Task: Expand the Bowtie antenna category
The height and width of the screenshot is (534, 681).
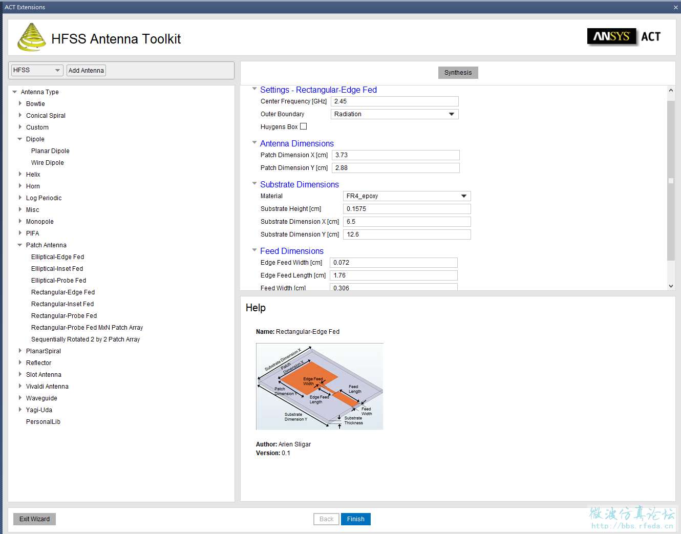Action: (x=20, y=103)
